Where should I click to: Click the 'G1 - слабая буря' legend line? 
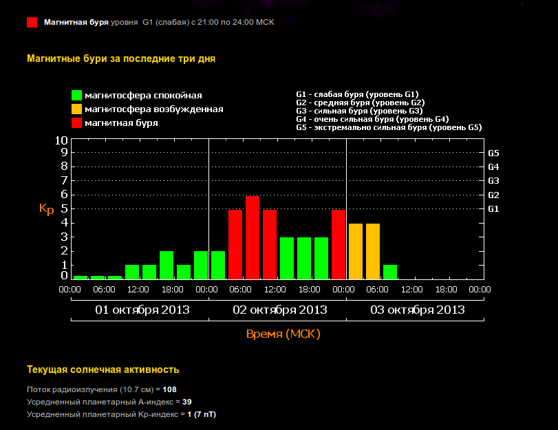[x=357, y=94]
